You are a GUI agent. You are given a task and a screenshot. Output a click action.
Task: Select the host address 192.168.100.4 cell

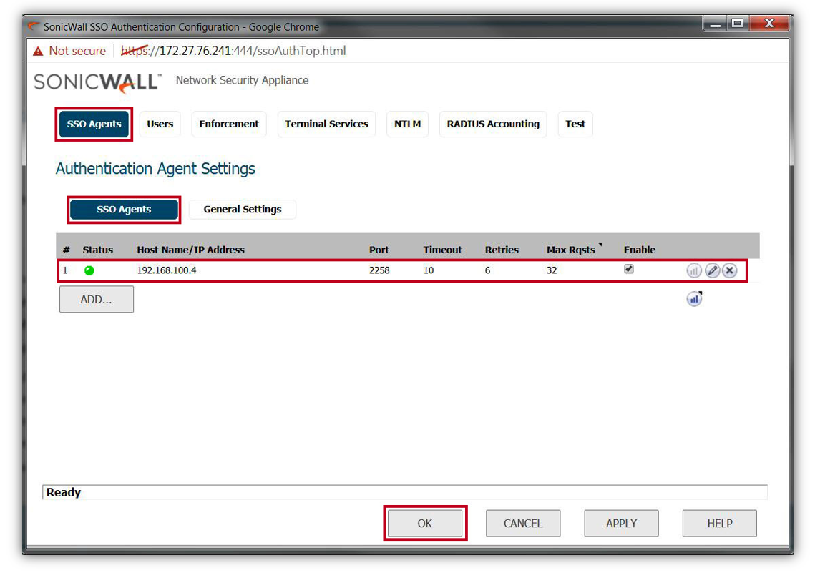167,270
